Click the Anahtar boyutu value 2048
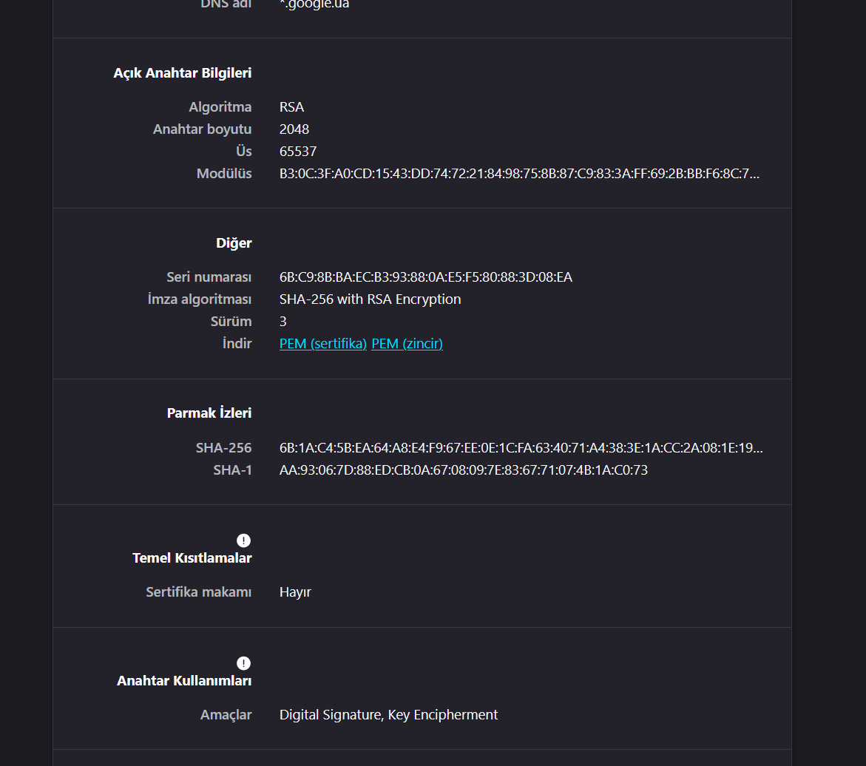The image size is (866, 766). (294, 129)
